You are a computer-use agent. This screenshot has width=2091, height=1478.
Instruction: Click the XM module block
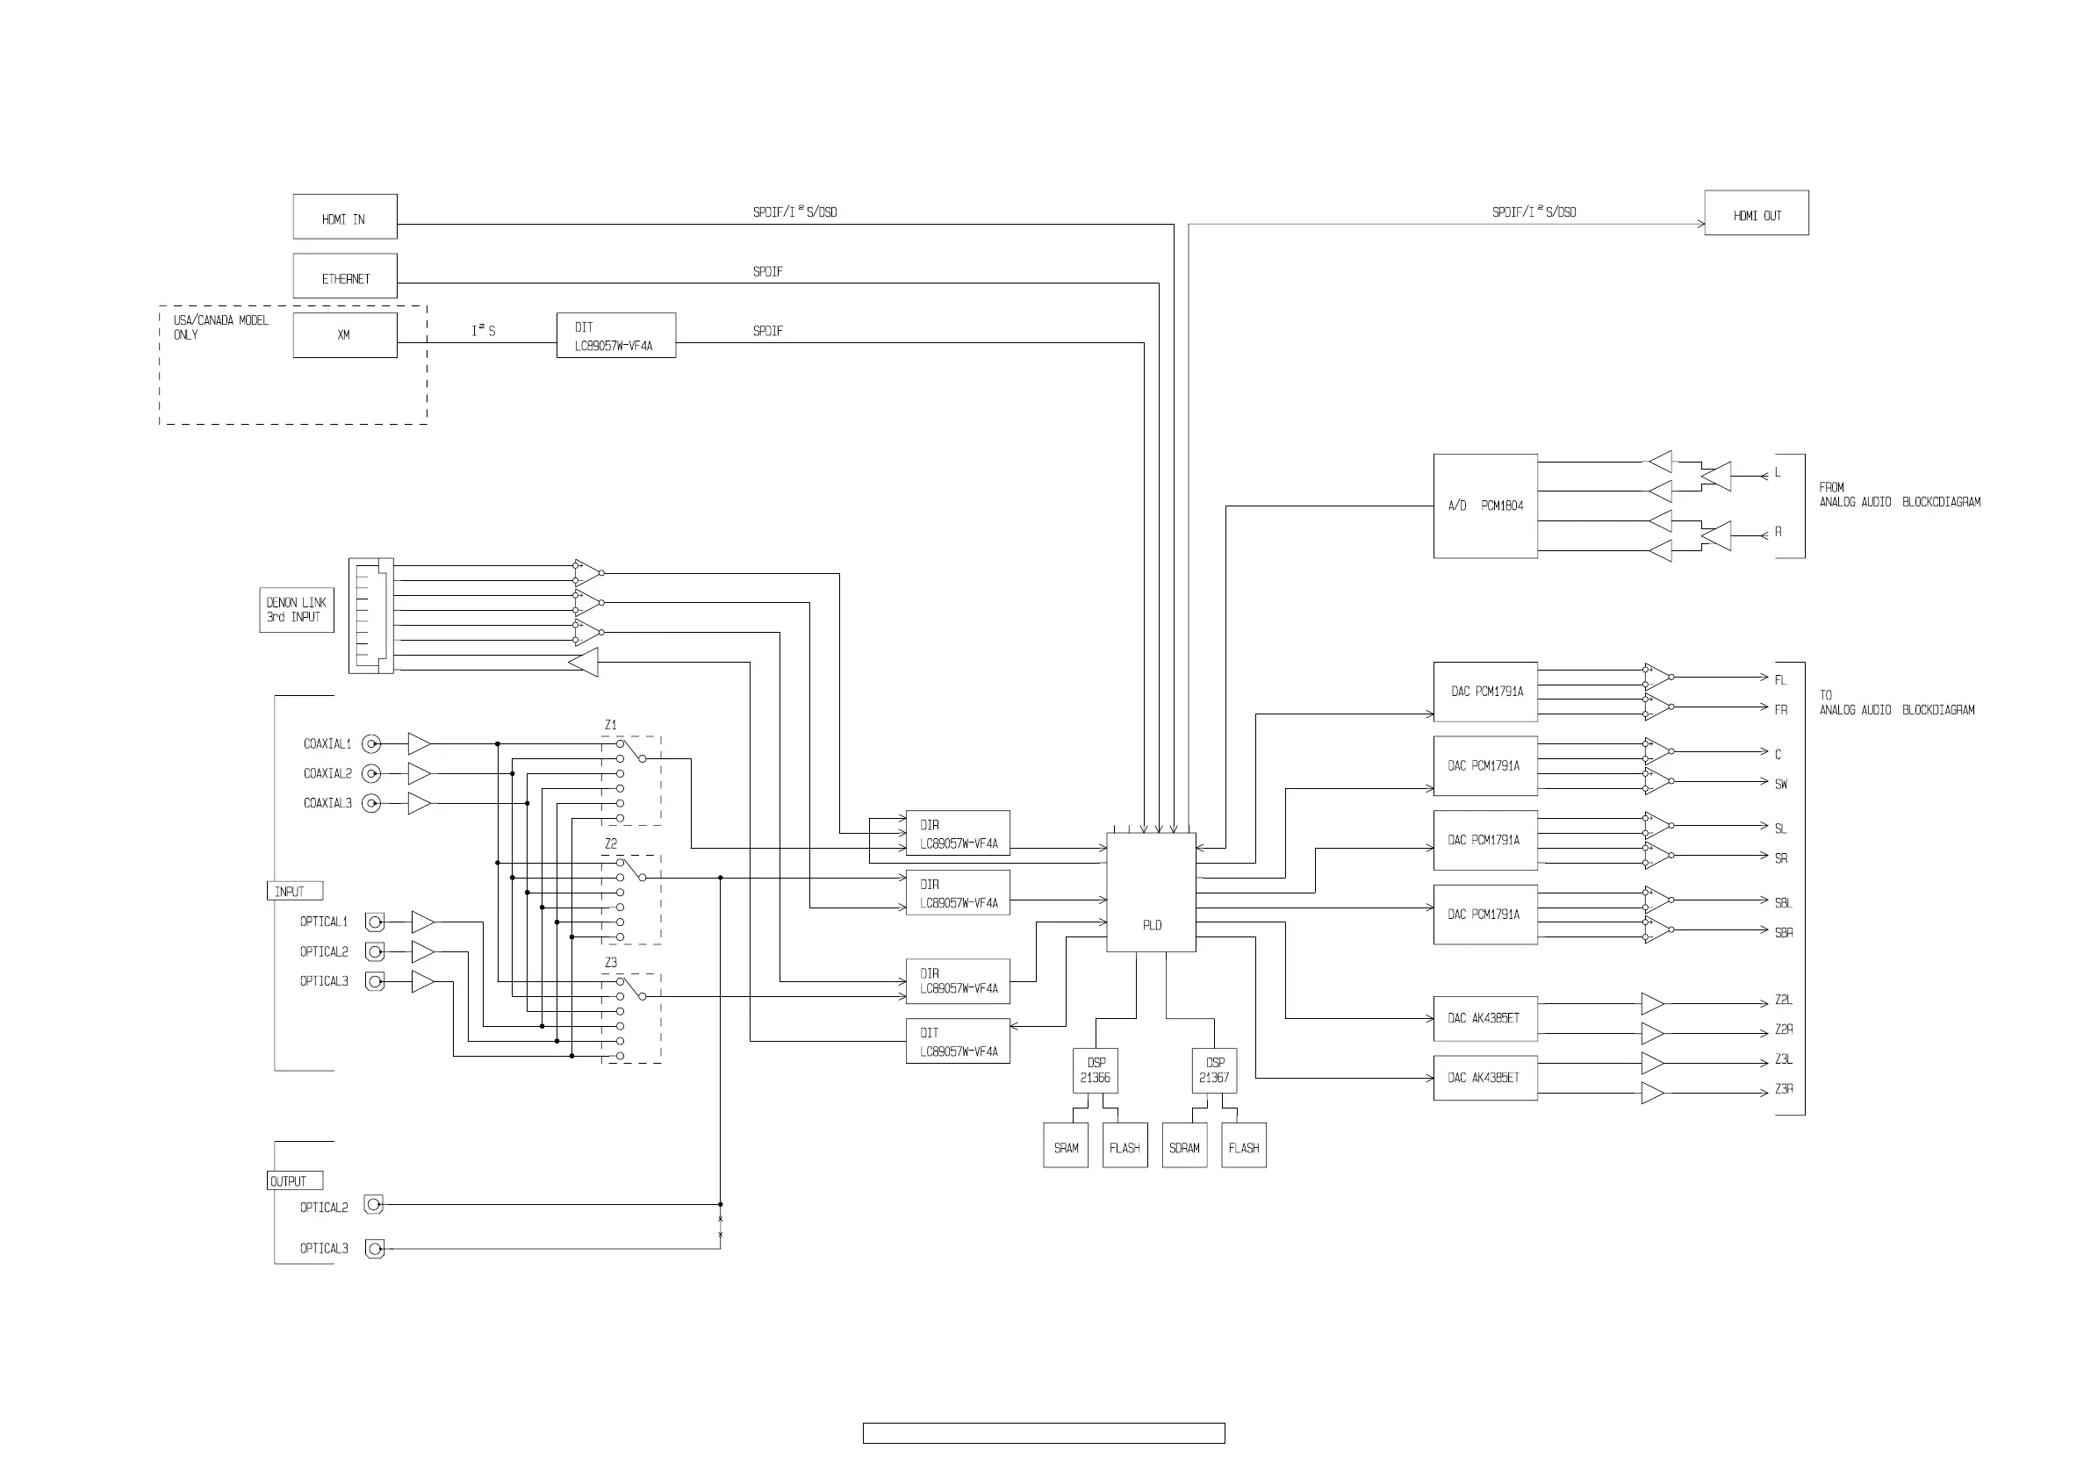point(344,335)
